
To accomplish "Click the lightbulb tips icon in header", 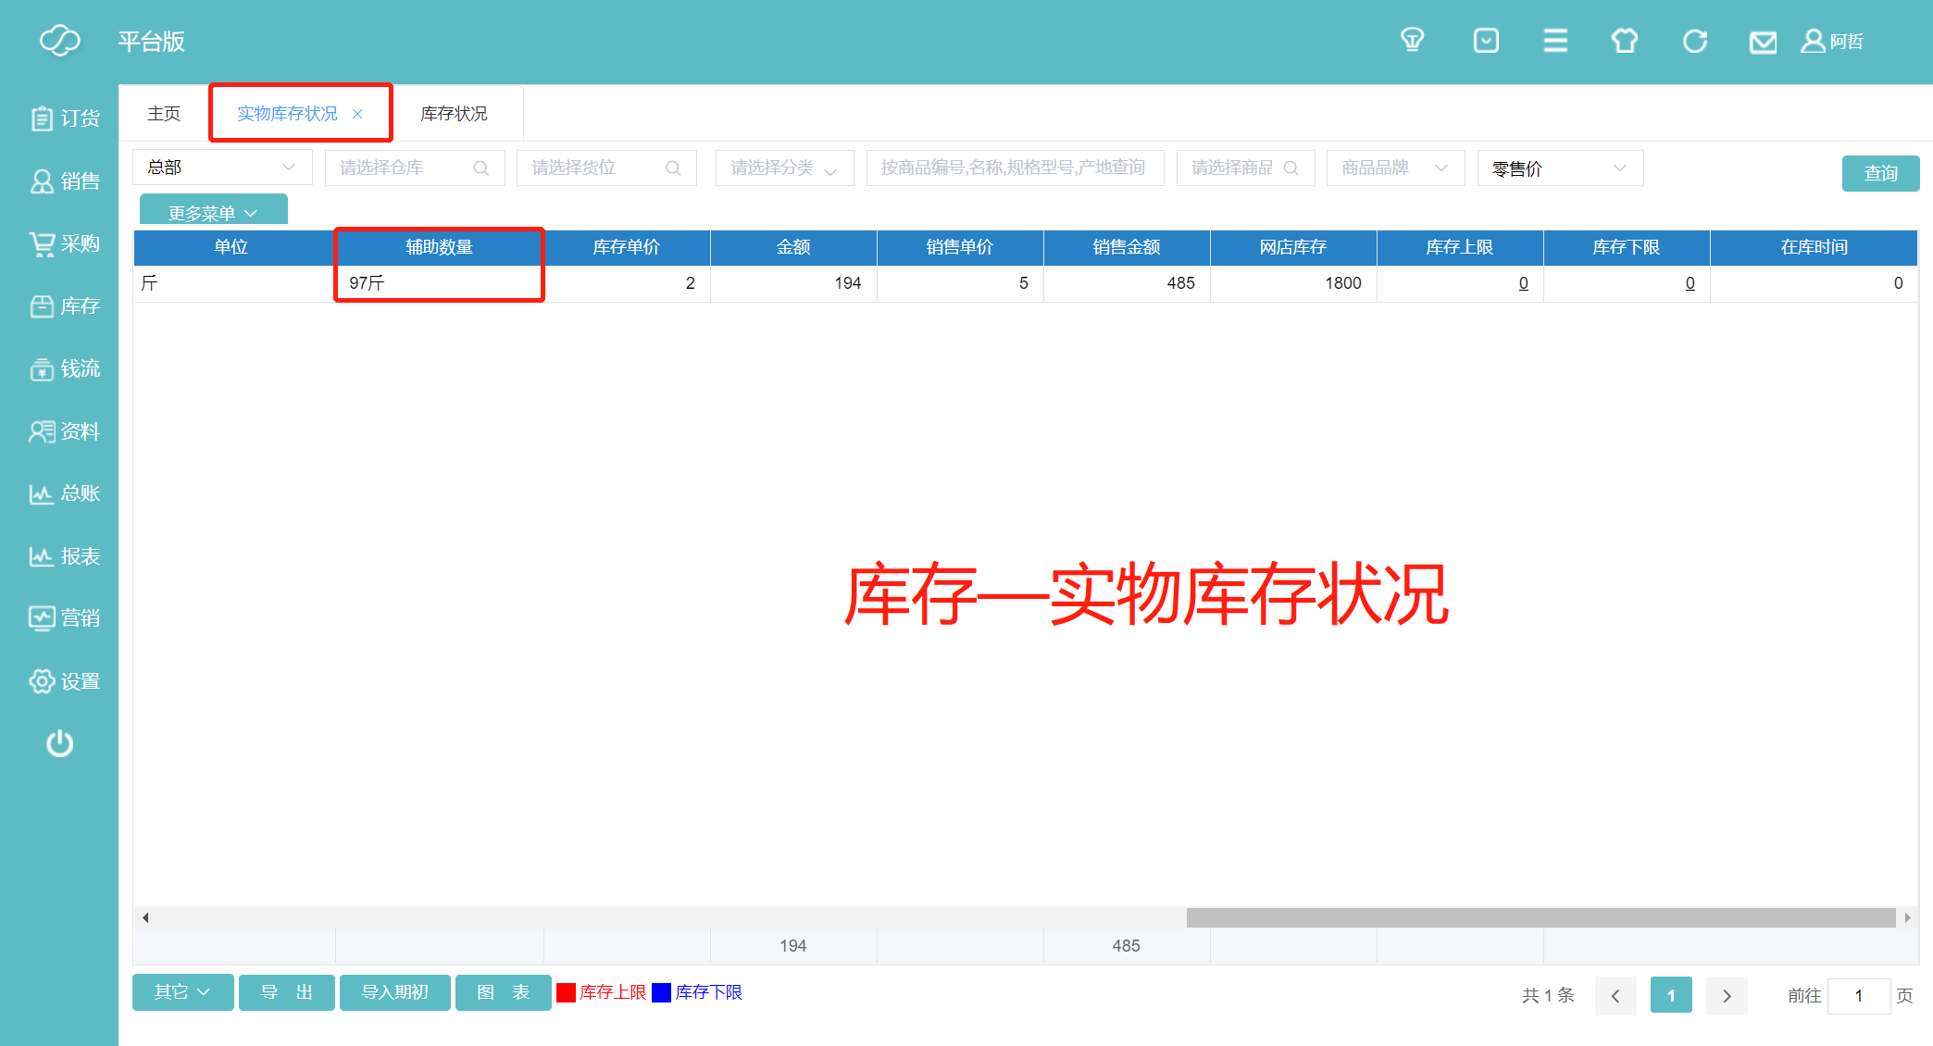I will point(1412,41).
